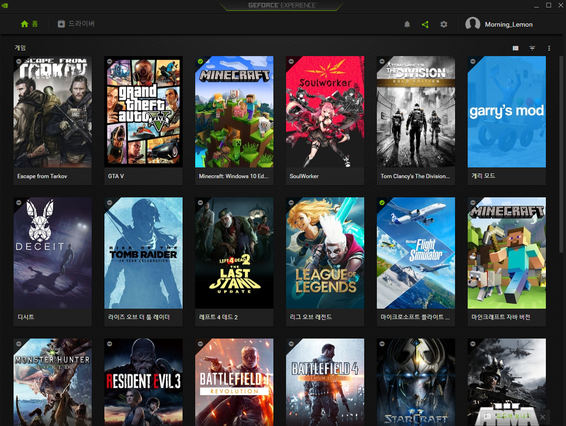Image resolution: width=566 pixels, height=426 pixels.
Task: Click the user avatar picture
Action: click(473, 24)
